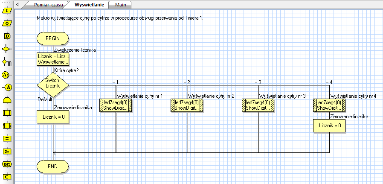Viewport: 383px width, 184px height.
Task: Select the Calculation '=' icon
Action: 7,139
